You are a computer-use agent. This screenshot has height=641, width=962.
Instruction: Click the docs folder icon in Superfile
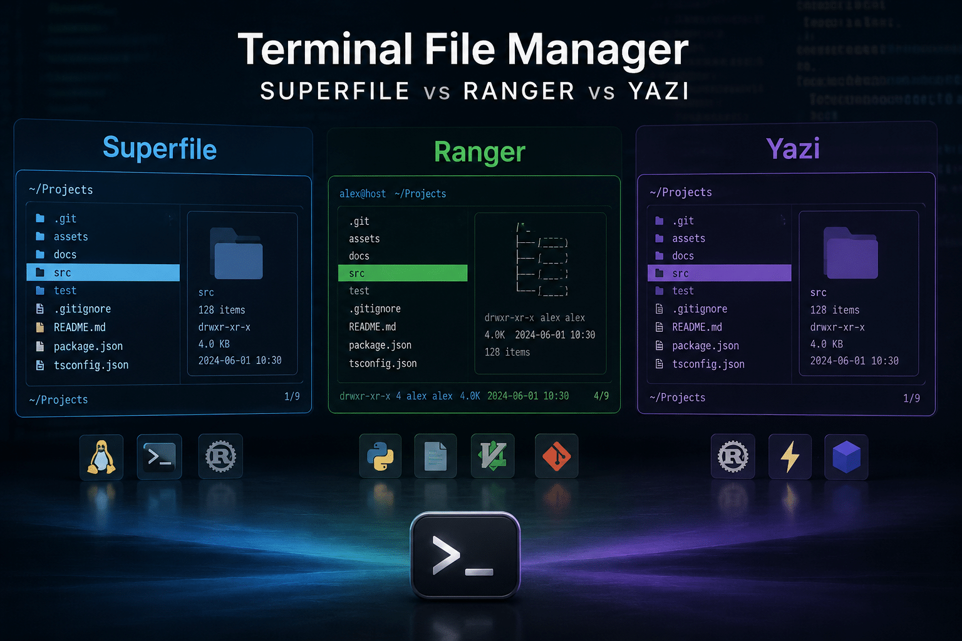(x=40, y=255)
